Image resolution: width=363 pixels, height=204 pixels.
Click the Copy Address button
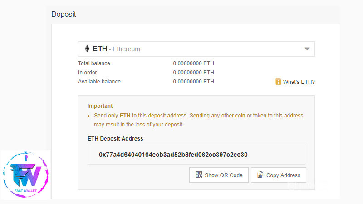(x=279, y=175)
